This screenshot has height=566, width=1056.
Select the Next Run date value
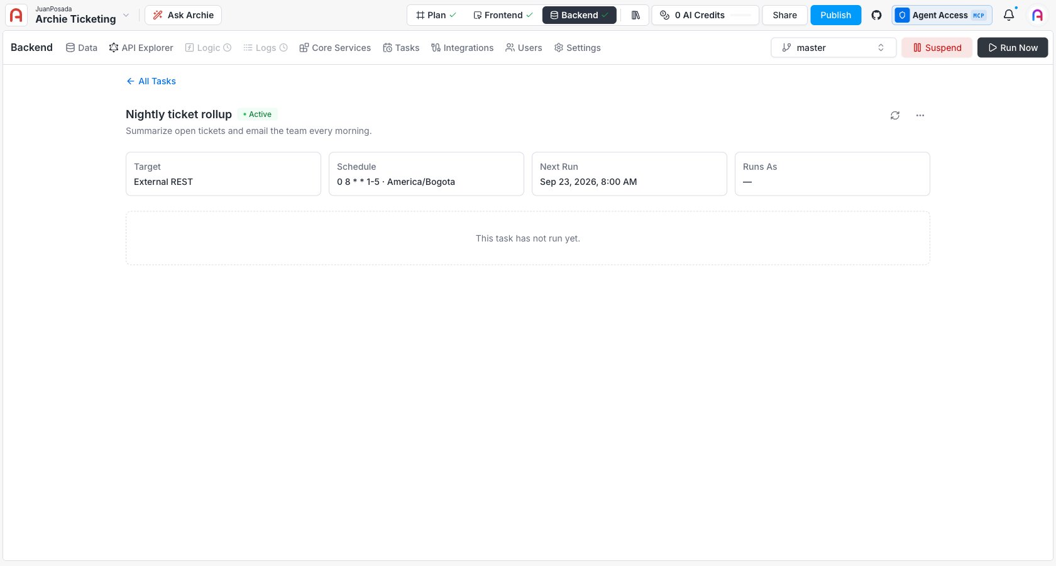pos(588,182)
